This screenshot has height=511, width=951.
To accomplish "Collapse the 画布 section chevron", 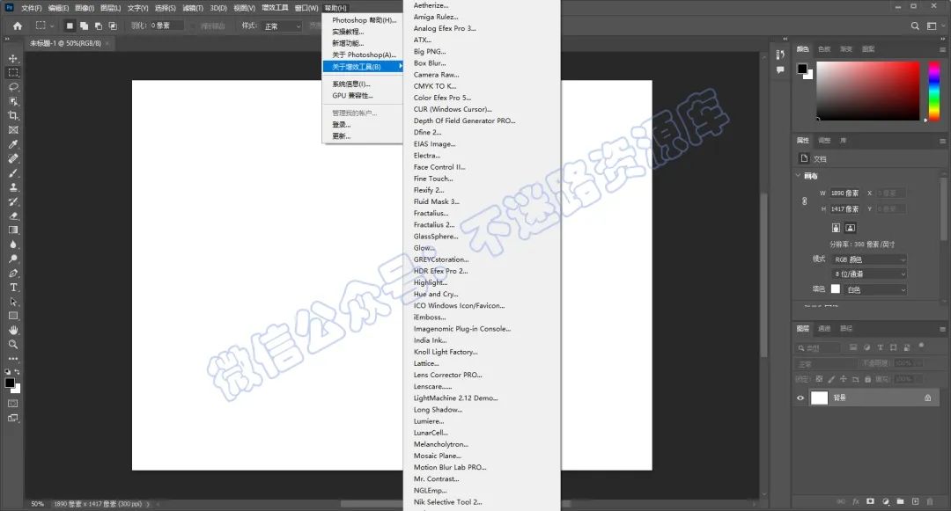I will pyautogui.click(x=798, y=176).
